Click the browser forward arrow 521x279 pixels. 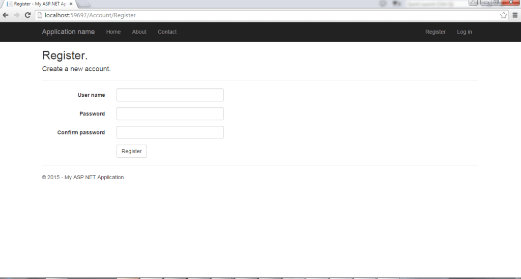coord(17,15)
